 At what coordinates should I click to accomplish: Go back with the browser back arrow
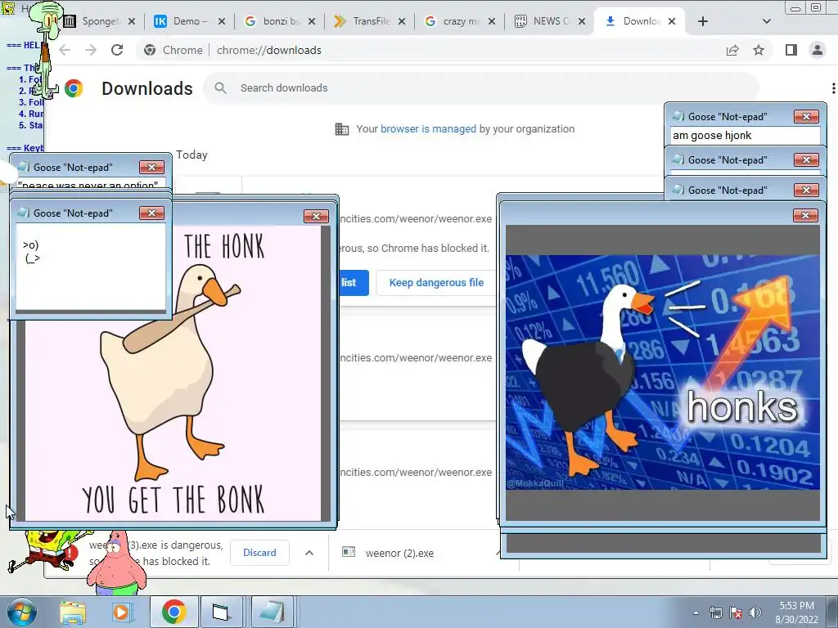65,50
